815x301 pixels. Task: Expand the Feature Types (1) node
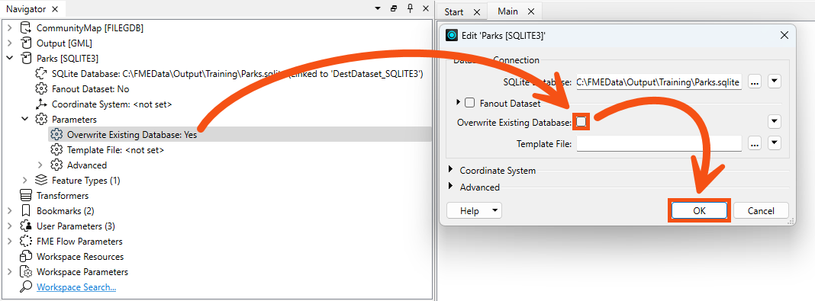[25, 180]
